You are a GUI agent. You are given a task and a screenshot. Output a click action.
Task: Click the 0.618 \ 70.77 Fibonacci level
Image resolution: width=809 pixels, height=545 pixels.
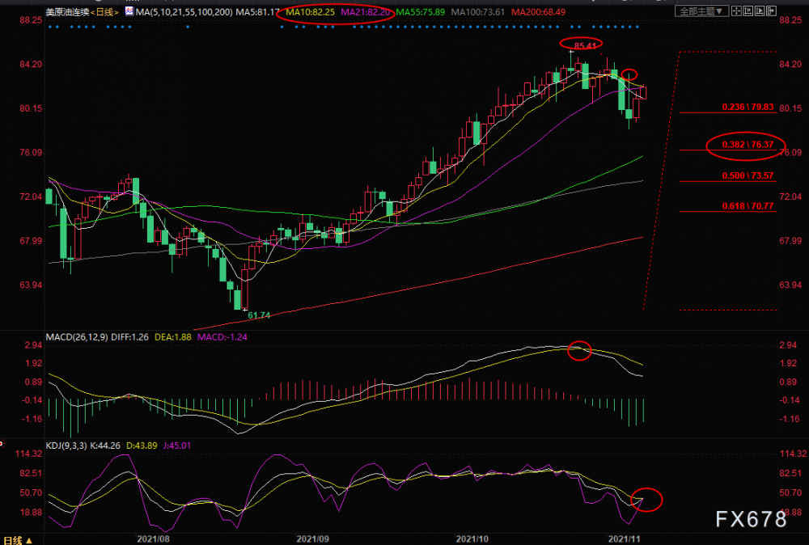(748, 206)
